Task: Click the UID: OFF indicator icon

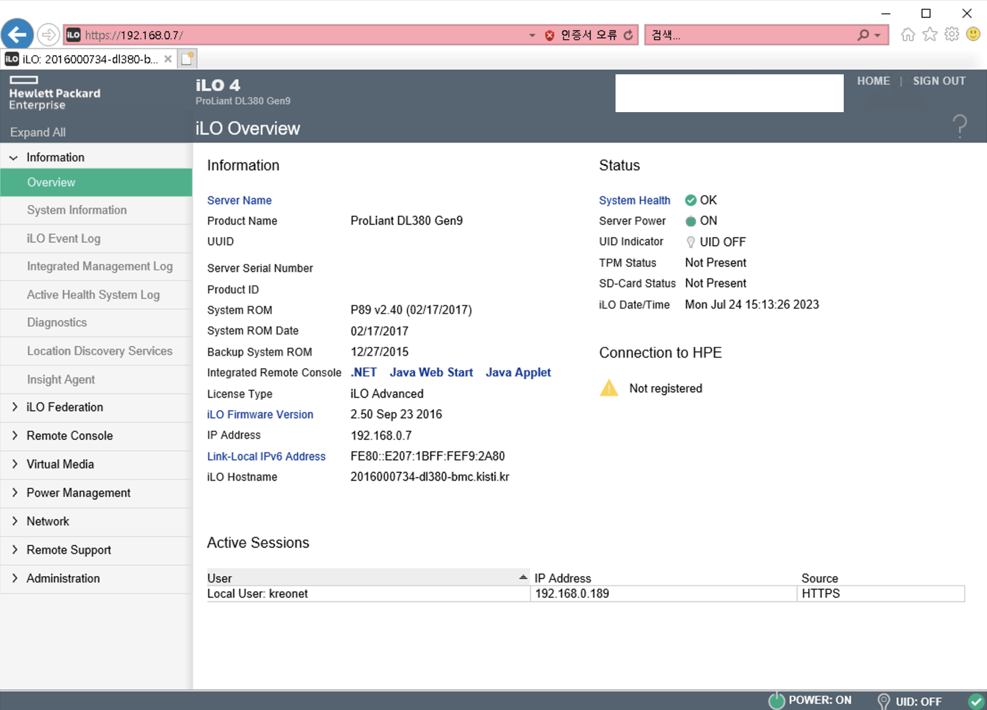Action: tap(884, 701)
